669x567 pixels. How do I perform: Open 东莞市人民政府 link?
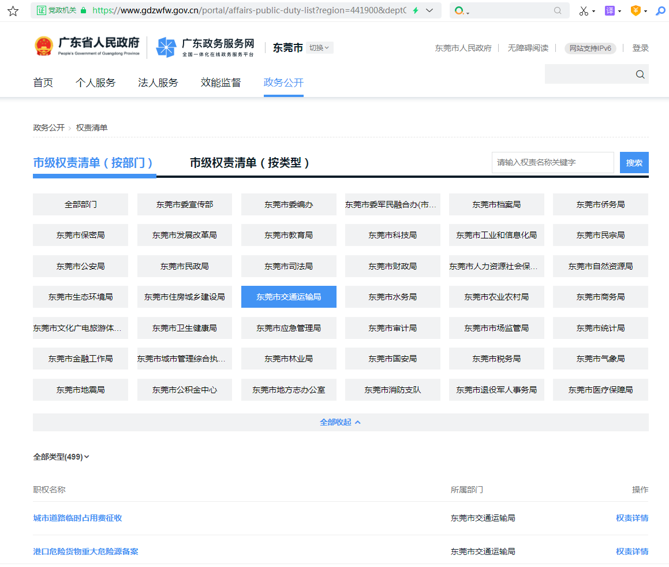(x=463, y=48)
